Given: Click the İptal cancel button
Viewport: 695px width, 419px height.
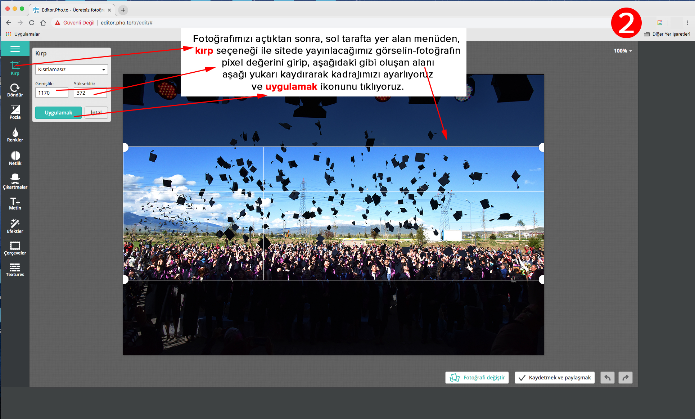Looking at the screenshot, I should pyautogui.click(x=96, y=113).
